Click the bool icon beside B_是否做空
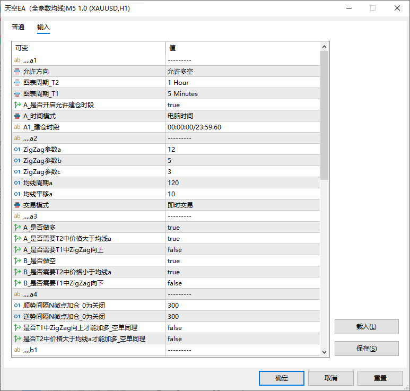410x391 pixels. [18, 260]
